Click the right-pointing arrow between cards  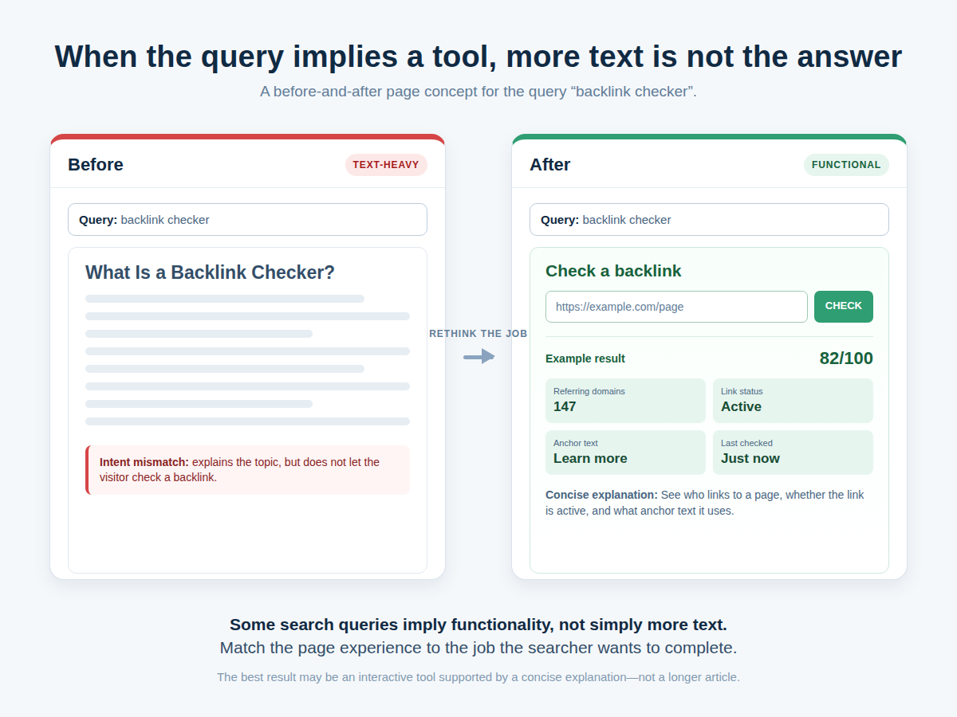(479, 357)
